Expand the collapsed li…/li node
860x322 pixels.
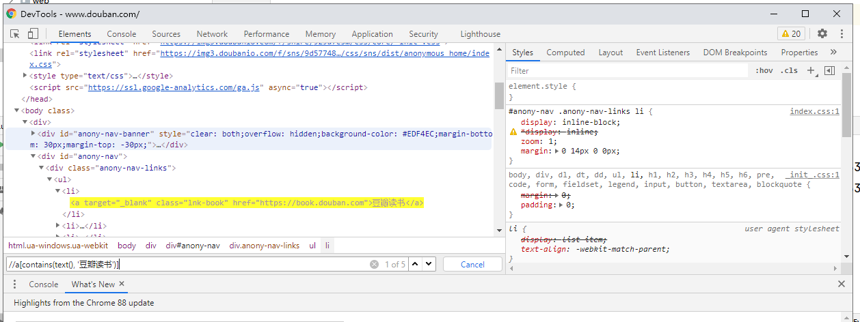[x=58, y=225]
